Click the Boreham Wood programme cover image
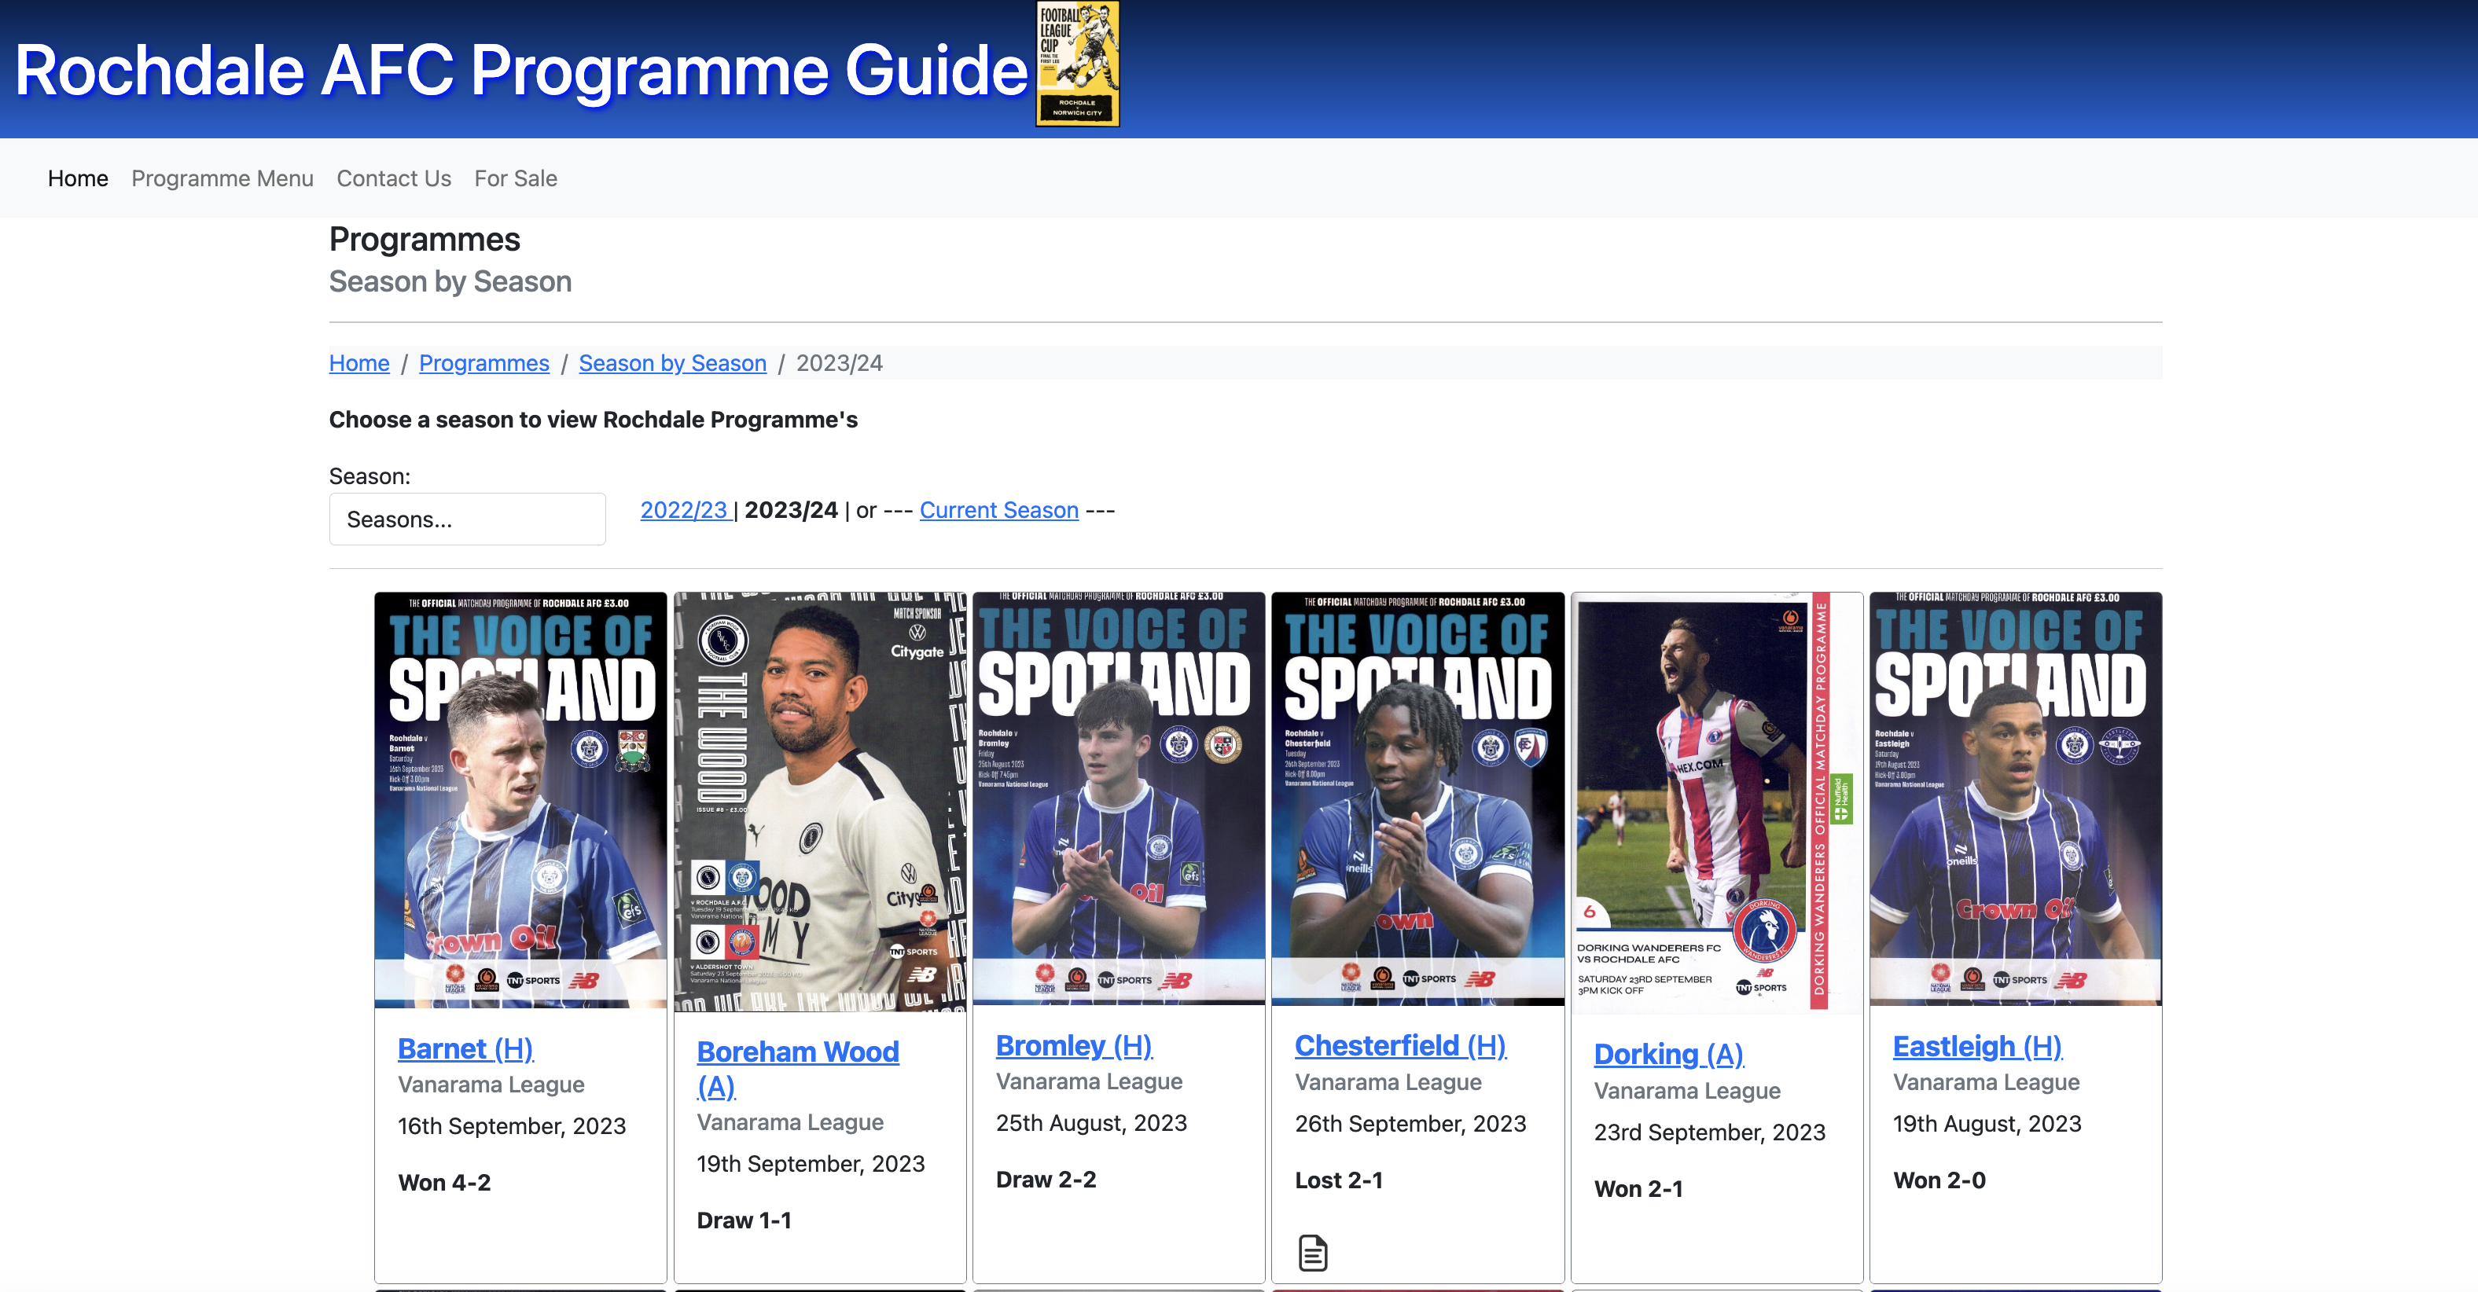 pos(820,802)
